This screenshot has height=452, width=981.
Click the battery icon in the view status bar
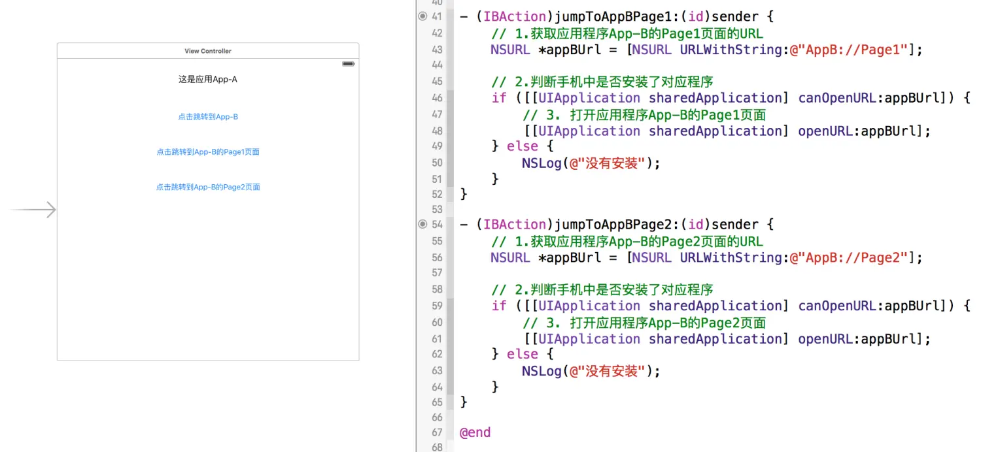click(x=349, y=63)
